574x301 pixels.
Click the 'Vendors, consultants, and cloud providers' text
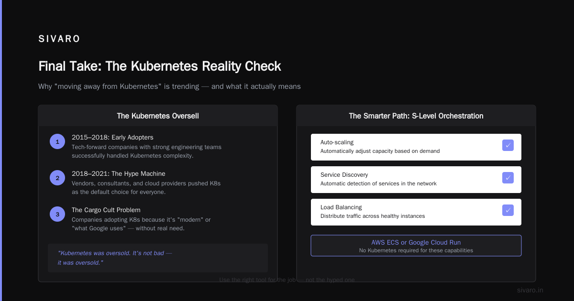click(146, 188)
